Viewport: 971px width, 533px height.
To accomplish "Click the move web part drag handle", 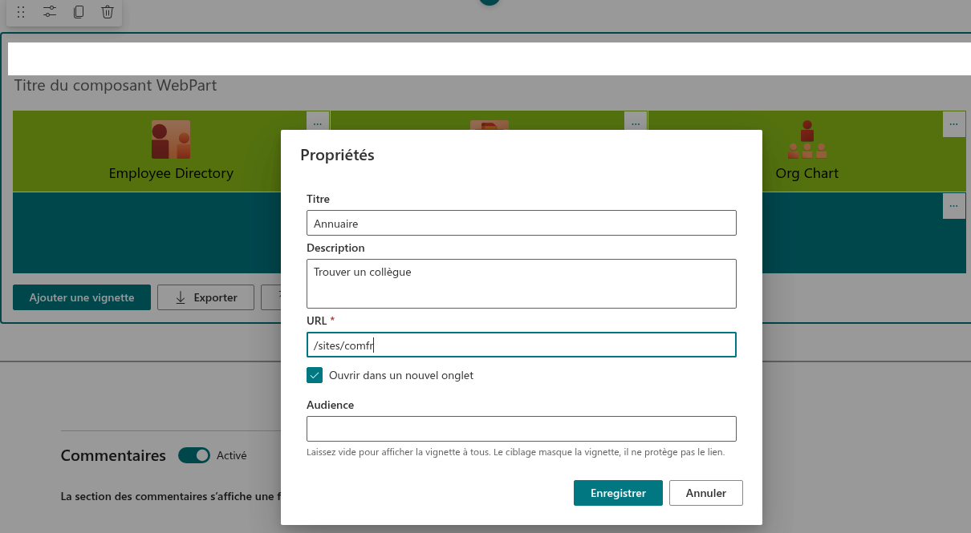I will pyautogui.click(x=21, y=12).
